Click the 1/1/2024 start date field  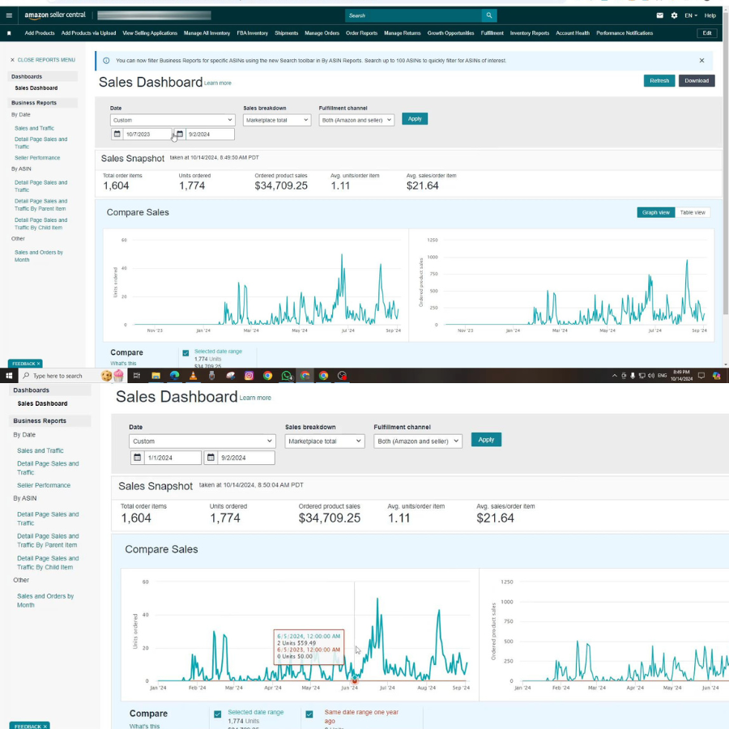click(x=173, y=458)
